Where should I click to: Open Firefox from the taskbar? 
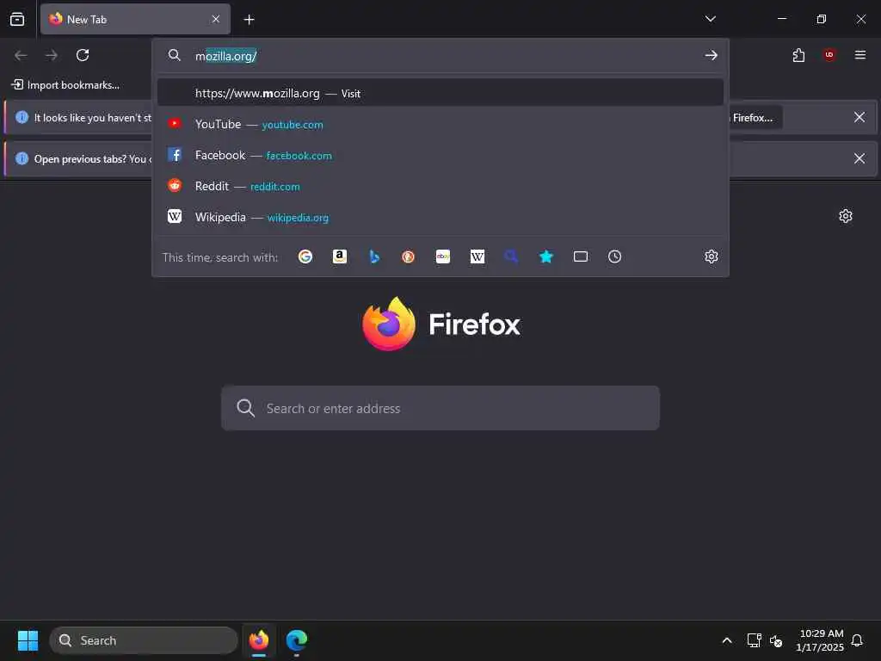[x=258, y=640]
